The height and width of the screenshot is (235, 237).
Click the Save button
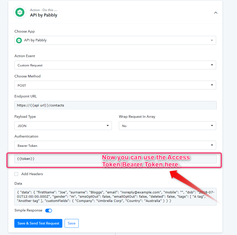click(x=71, y=223)
